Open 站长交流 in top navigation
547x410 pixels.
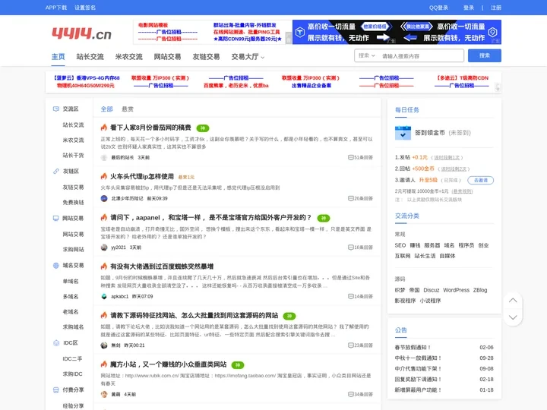click(90, 57)
